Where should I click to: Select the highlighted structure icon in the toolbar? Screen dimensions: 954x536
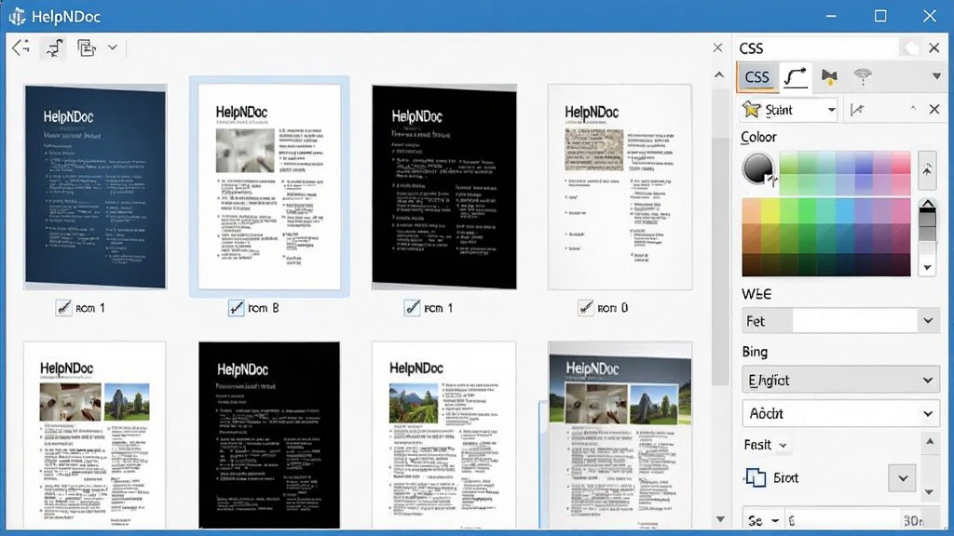tap(54, 47)
